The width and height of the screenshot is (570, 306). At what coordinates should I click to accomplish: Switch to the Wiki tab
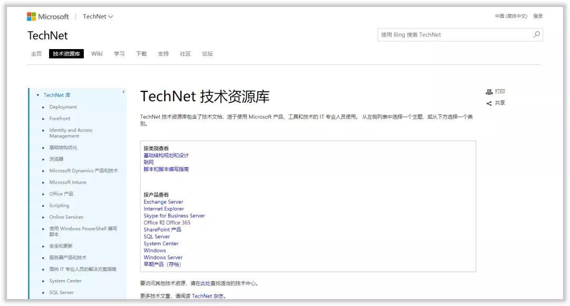tap(97, 53)
